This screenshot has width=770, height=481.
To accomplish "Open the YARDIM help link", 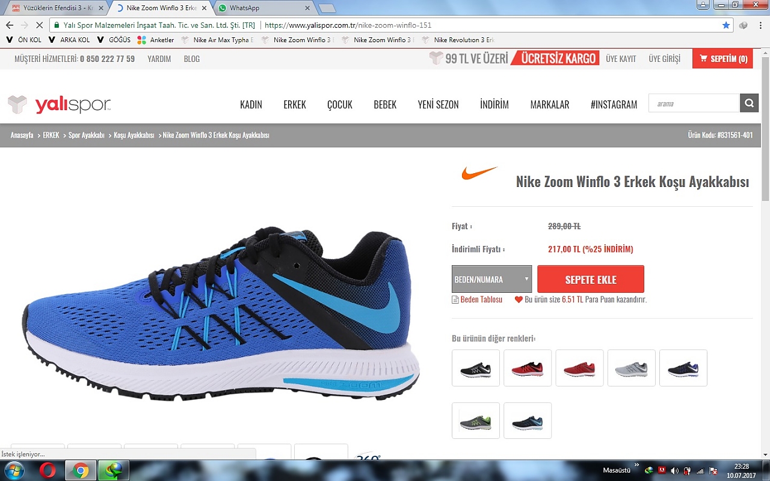I will 159,59.
